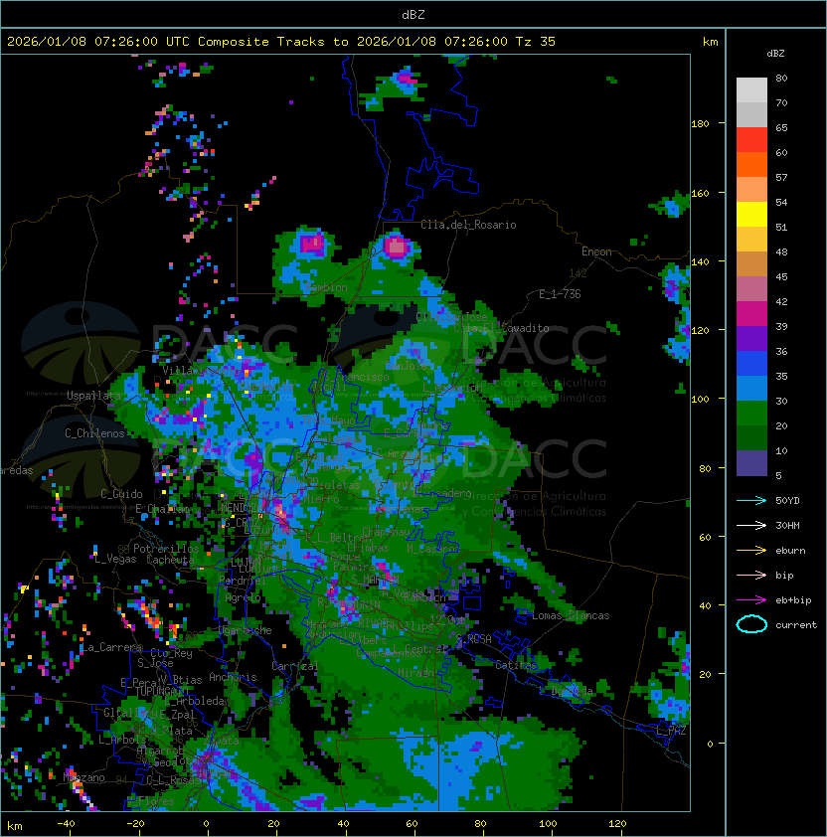The image size is (827, 837).
Task: Click the 'dBZ' heading above the color scale
Action: point(775,54)
